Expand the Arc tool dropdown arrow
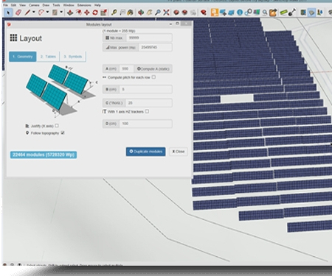 tap(47, 12)
